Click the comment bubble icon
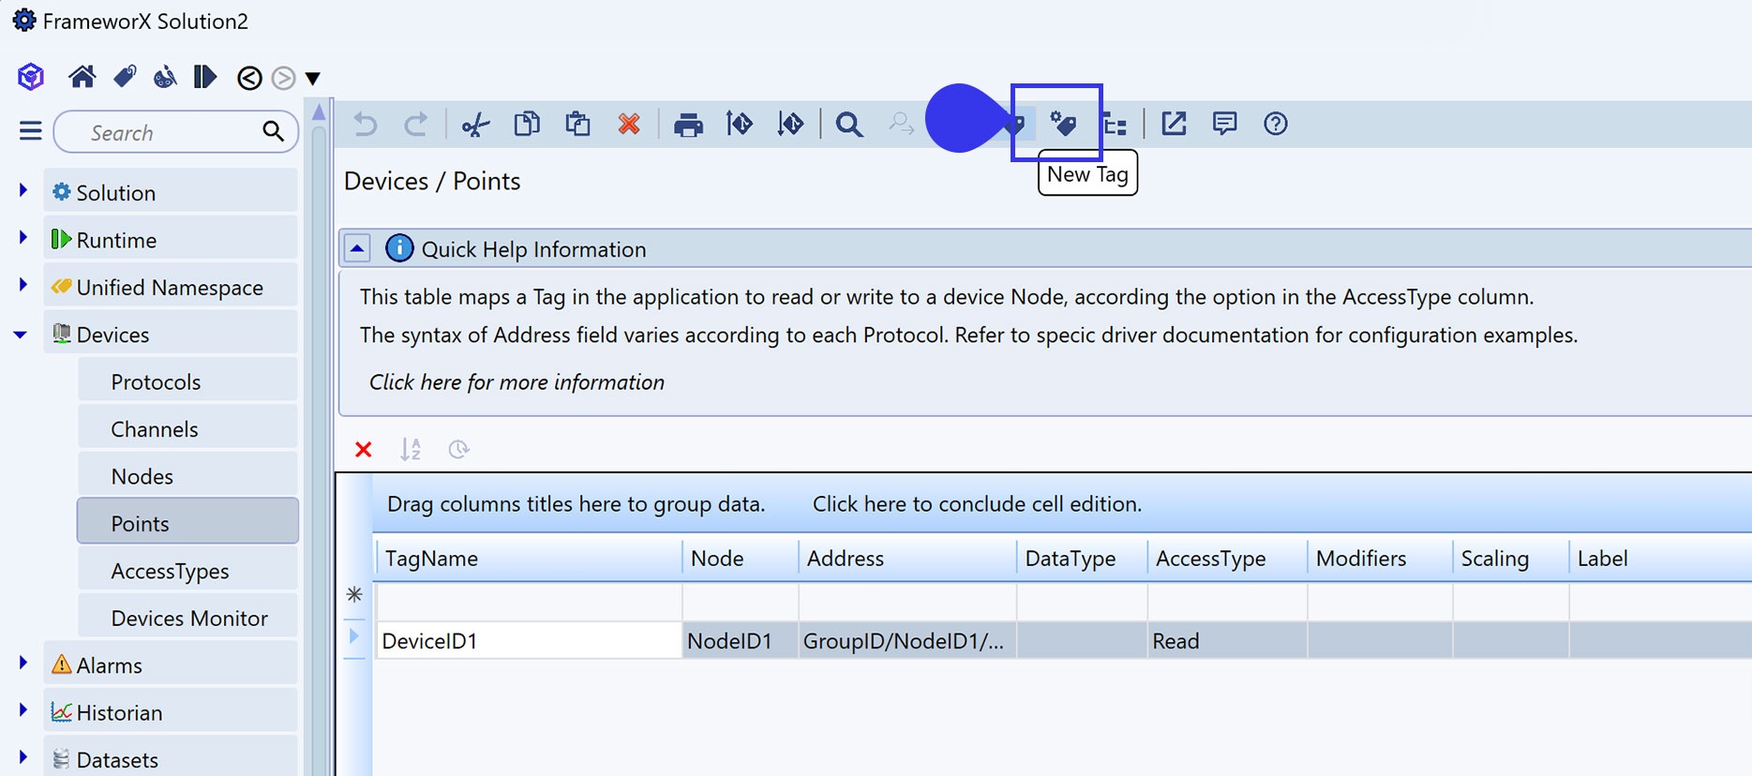Image resolution: width=1752 pixels, height=776 pixels. pyautogui.click(x=1224, y=124)
